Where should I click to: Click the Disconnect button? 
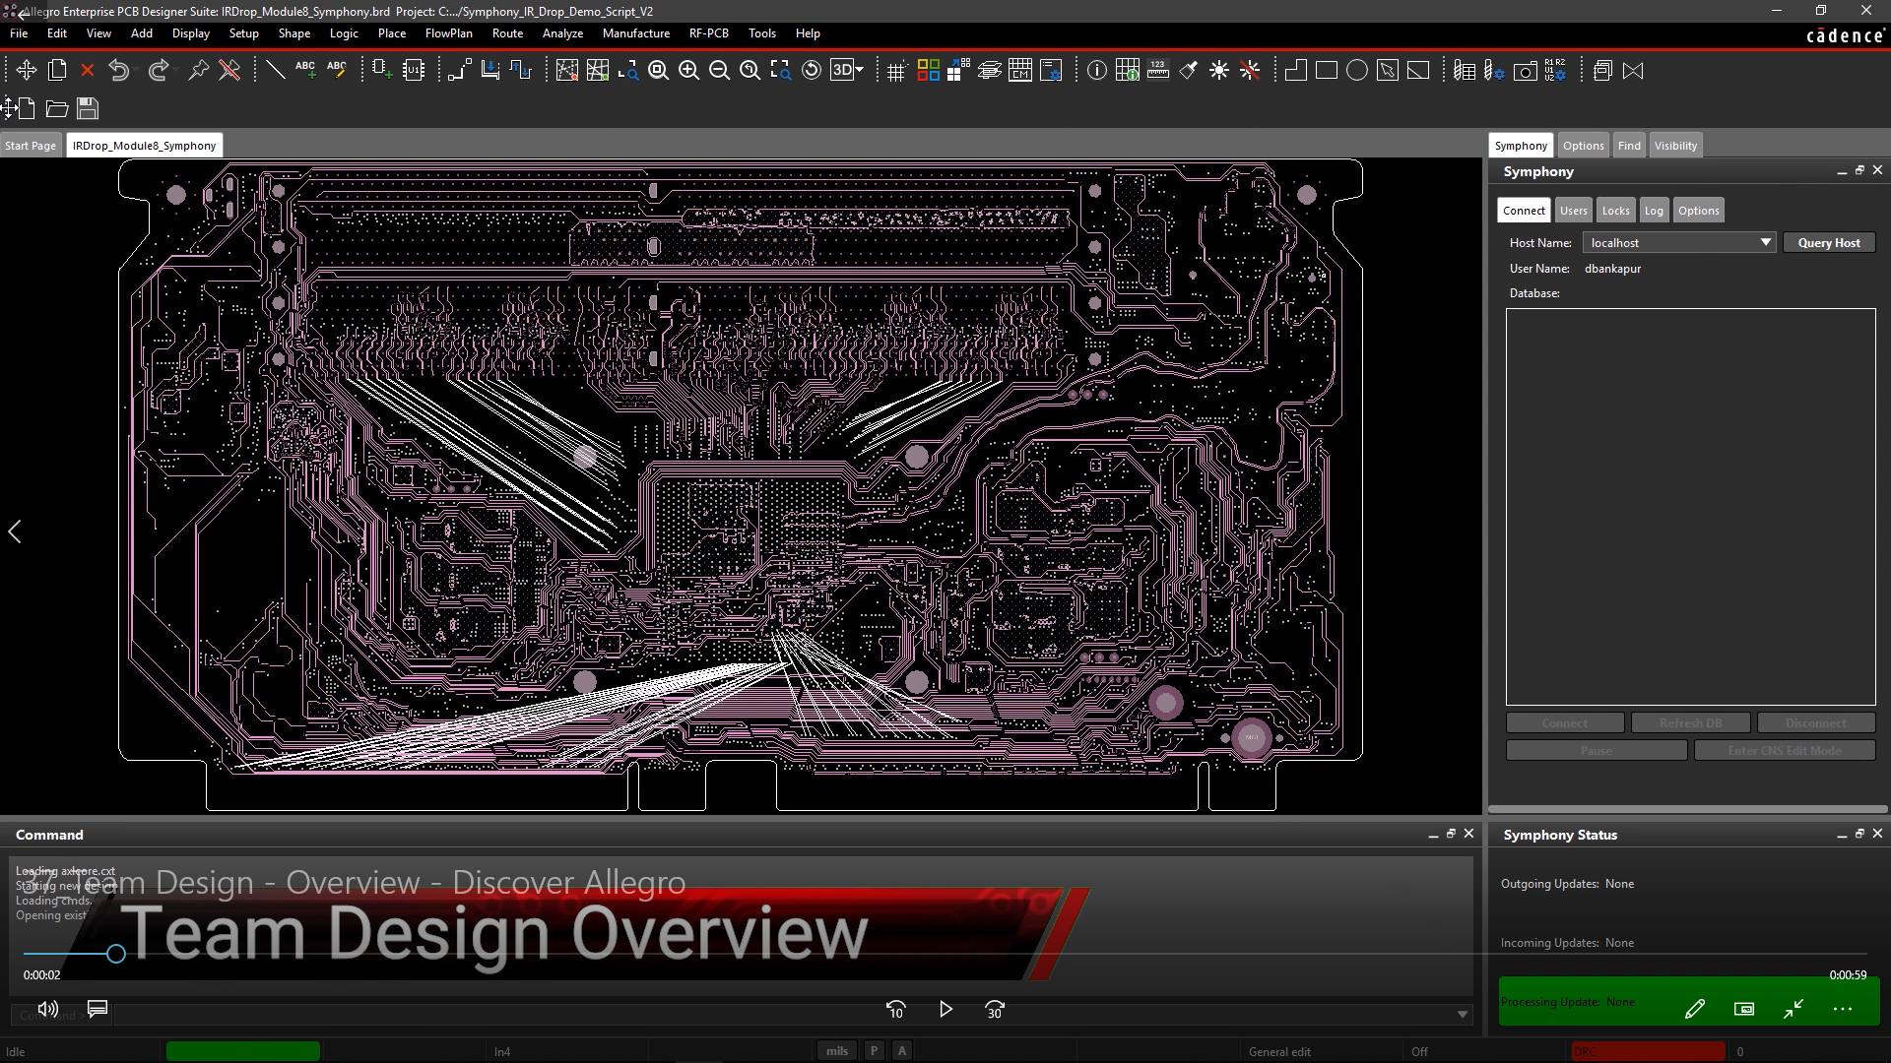click(1816, 723)
